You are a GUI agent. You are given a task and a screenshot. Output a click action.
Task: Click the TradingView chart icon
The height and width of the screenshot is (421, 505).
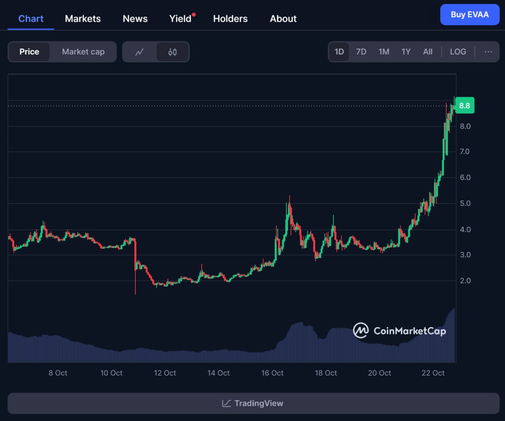point(226,403)
